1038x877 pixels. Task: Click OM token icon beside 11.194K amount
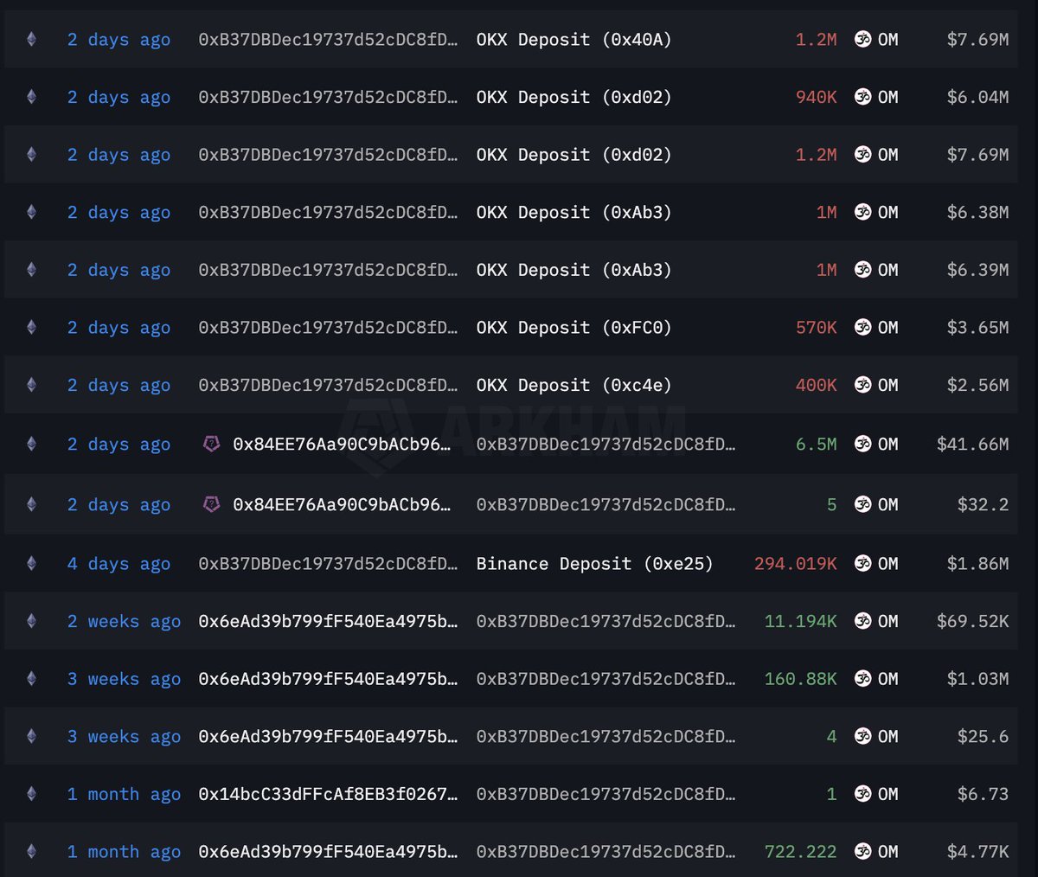pos(862,621)
